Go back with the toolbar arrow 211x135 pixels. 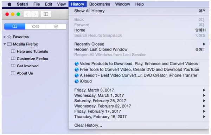(x=27, y=14)
